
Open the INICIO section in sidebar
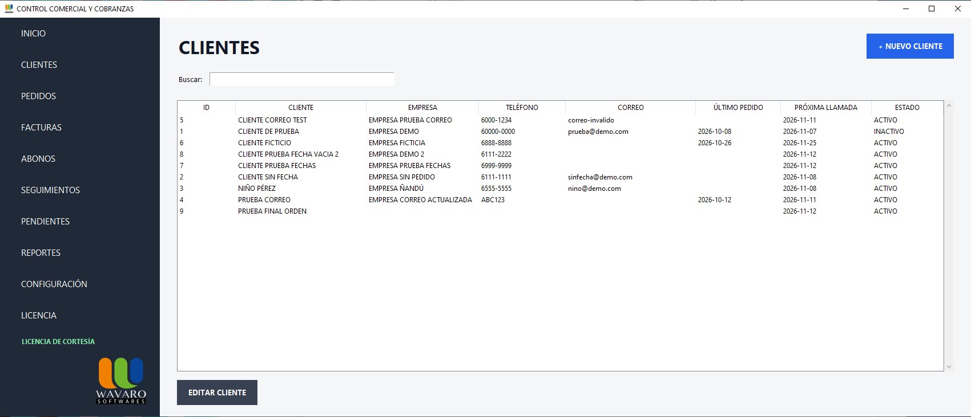pos(34,34)
